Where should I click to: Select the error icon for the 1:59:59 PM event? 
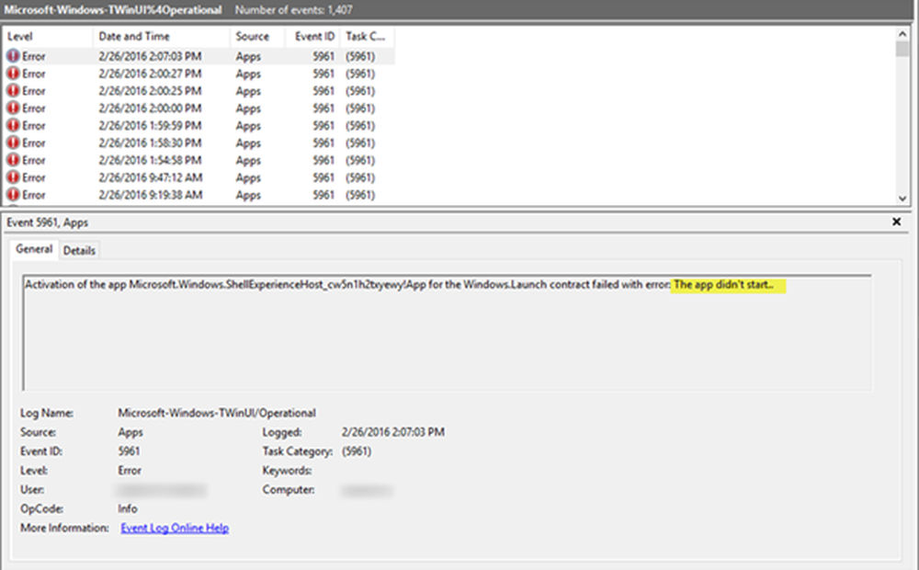click(13, 125)
